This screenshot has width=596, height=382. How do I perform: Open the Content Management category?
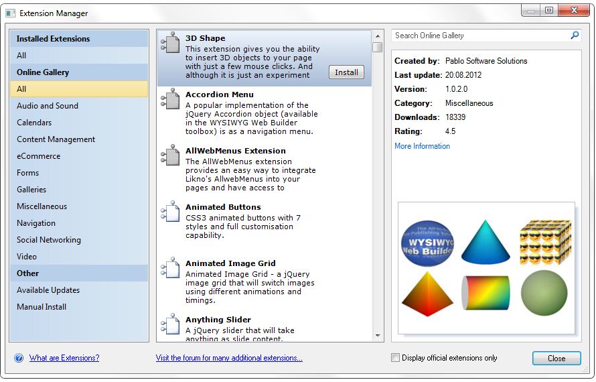coord(79,139)
